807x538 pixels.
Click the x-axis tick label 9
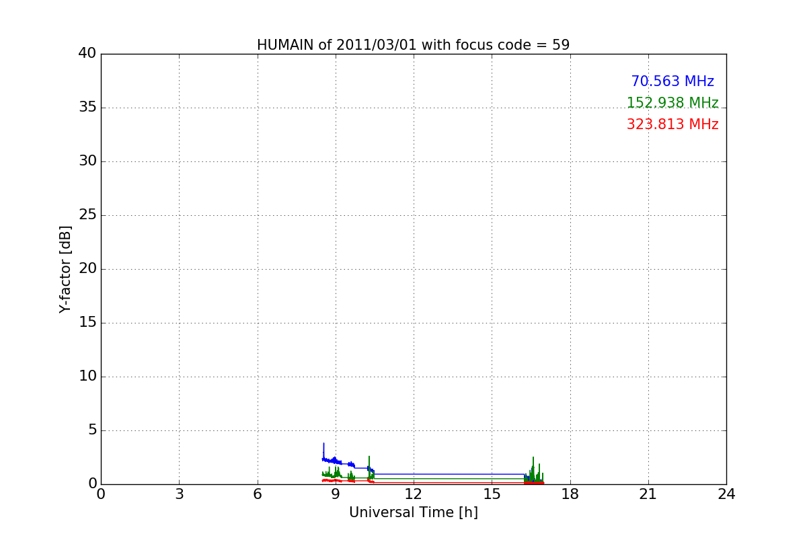pos(336,494)
